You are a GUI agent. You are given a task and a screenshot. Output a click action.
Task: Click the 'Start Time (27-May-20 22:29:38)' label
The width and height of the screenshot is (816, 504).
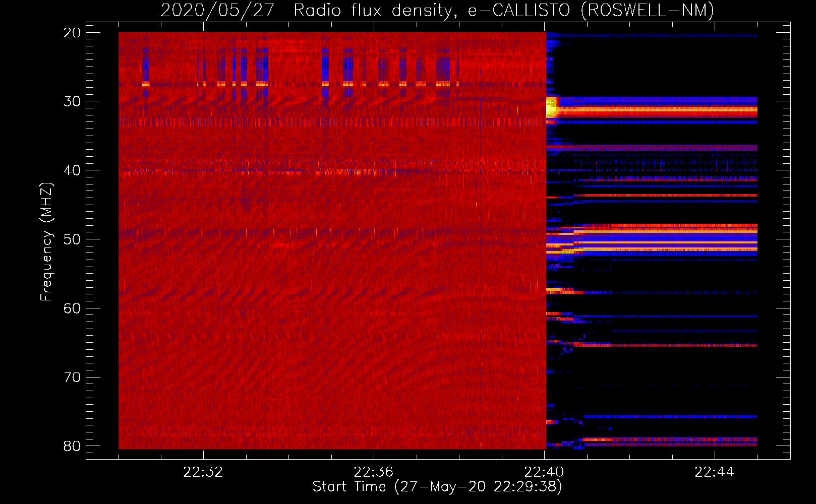[x=437, y=487]
